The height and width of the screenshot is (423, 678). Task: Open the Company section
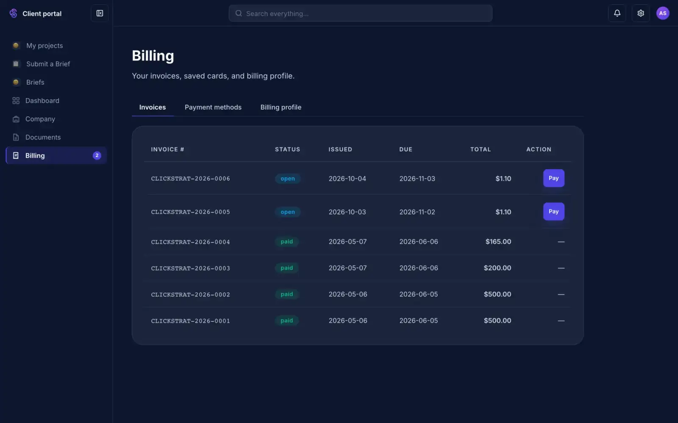pyautogui.click(x=56, y=119)
